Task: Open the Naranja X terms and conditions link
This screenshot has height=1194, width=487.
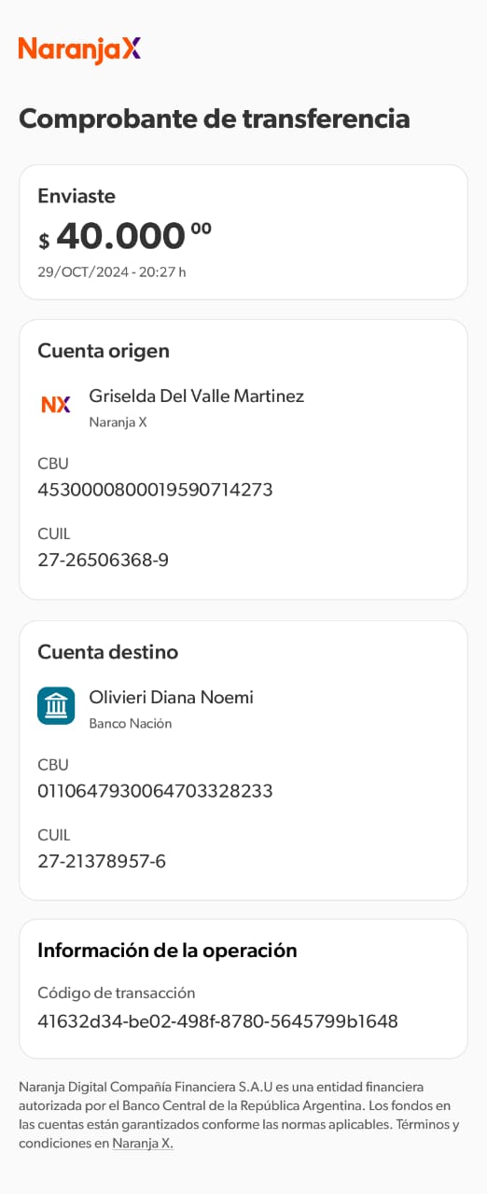Action: [x=143, y=1143]
